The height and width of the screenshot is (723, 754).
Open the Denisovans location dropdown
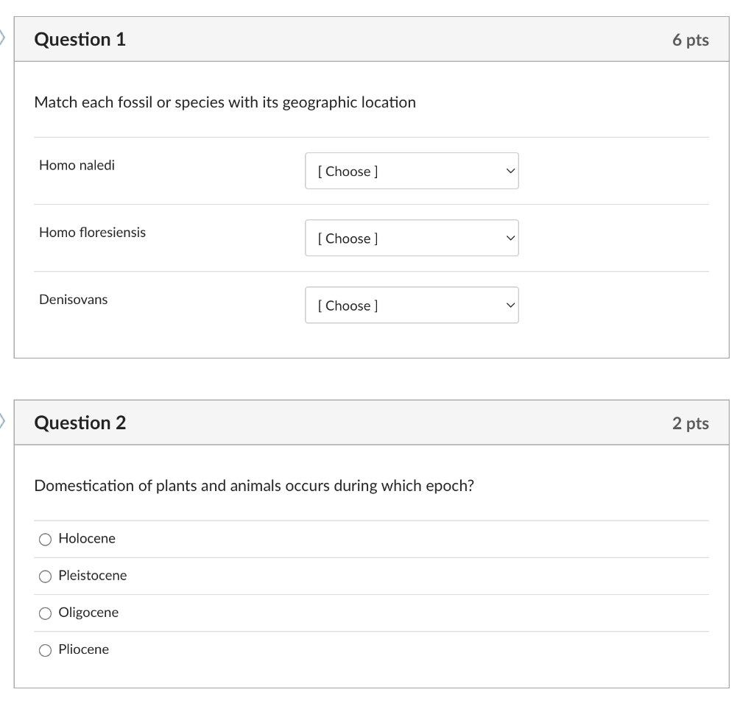[412, 305]
